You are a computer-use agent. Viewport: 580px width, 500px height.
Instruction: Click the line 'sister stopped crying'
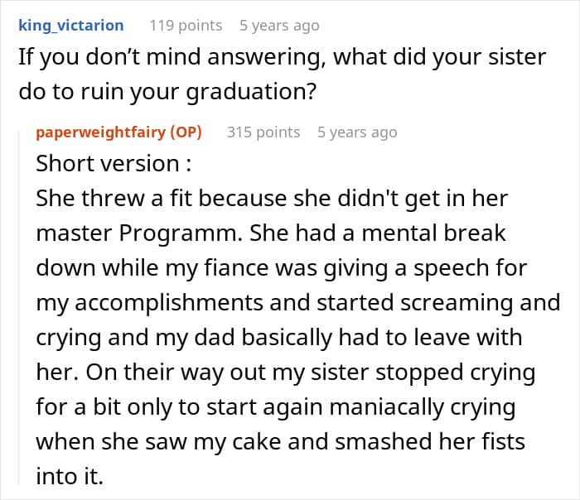click(286, 373)
